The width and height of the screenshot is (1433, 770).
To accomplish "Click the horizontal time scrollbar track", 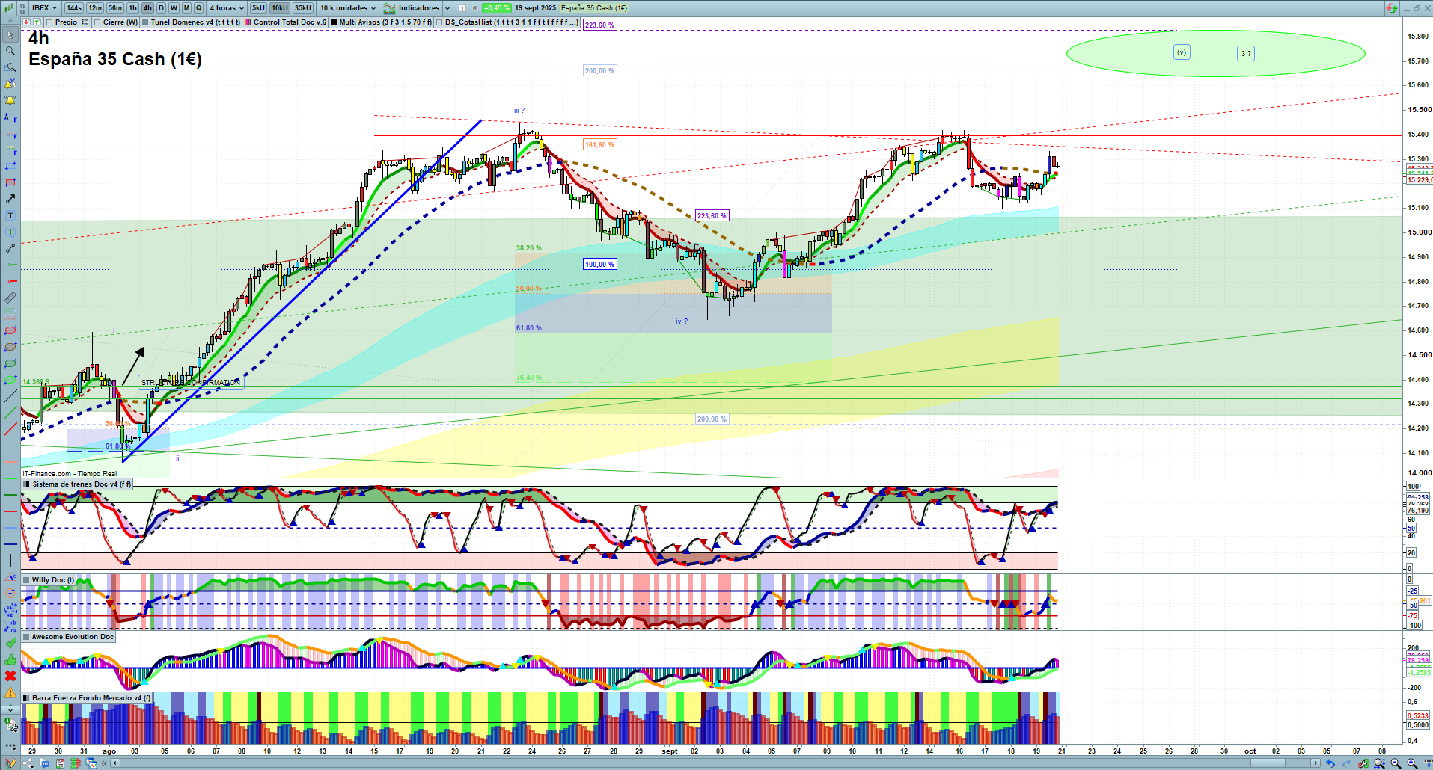I will tap(715, 763).
